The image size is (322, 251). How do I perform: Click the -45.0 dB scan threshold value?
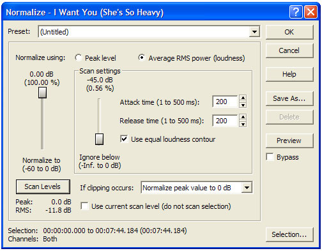100,80
